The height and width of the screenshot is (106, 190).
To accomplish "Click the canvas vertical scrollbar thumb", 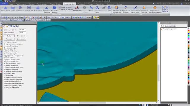I will [x=158, y=73].
